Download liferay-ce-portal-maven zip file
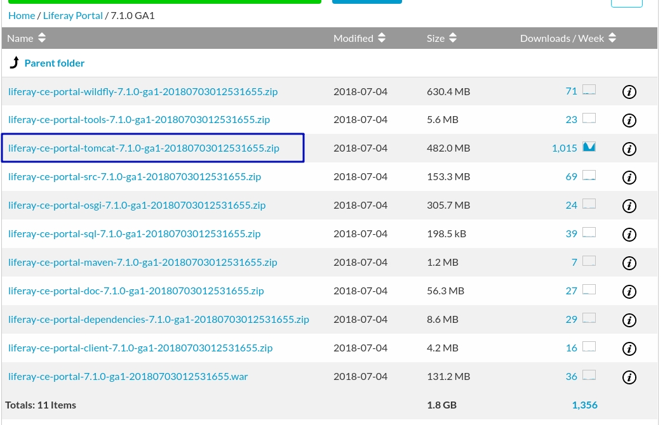Image resolution: width=665 pixels, height=425 pixels. pyautogui.click(x=142, y=262)
